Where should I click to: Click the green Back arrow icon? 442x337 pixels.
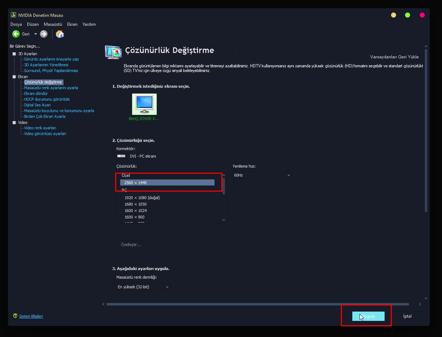point(16,34)
